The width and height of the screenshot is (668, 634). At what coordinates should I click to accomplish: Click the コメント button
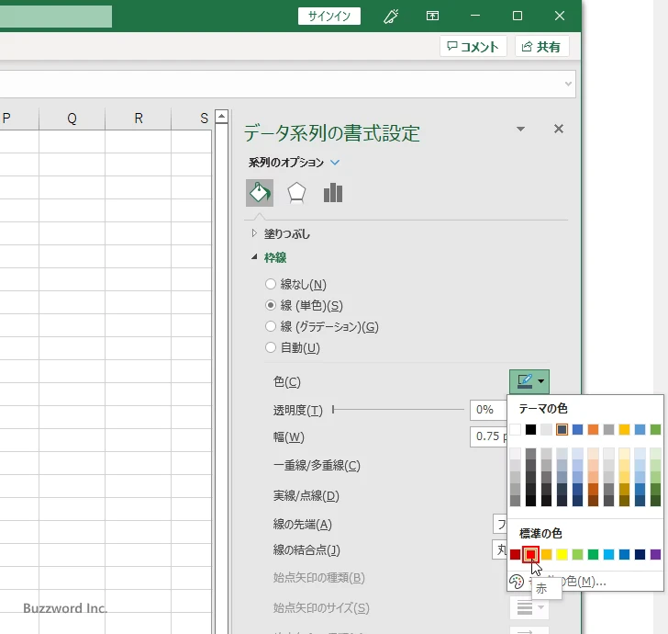(473, 47)
